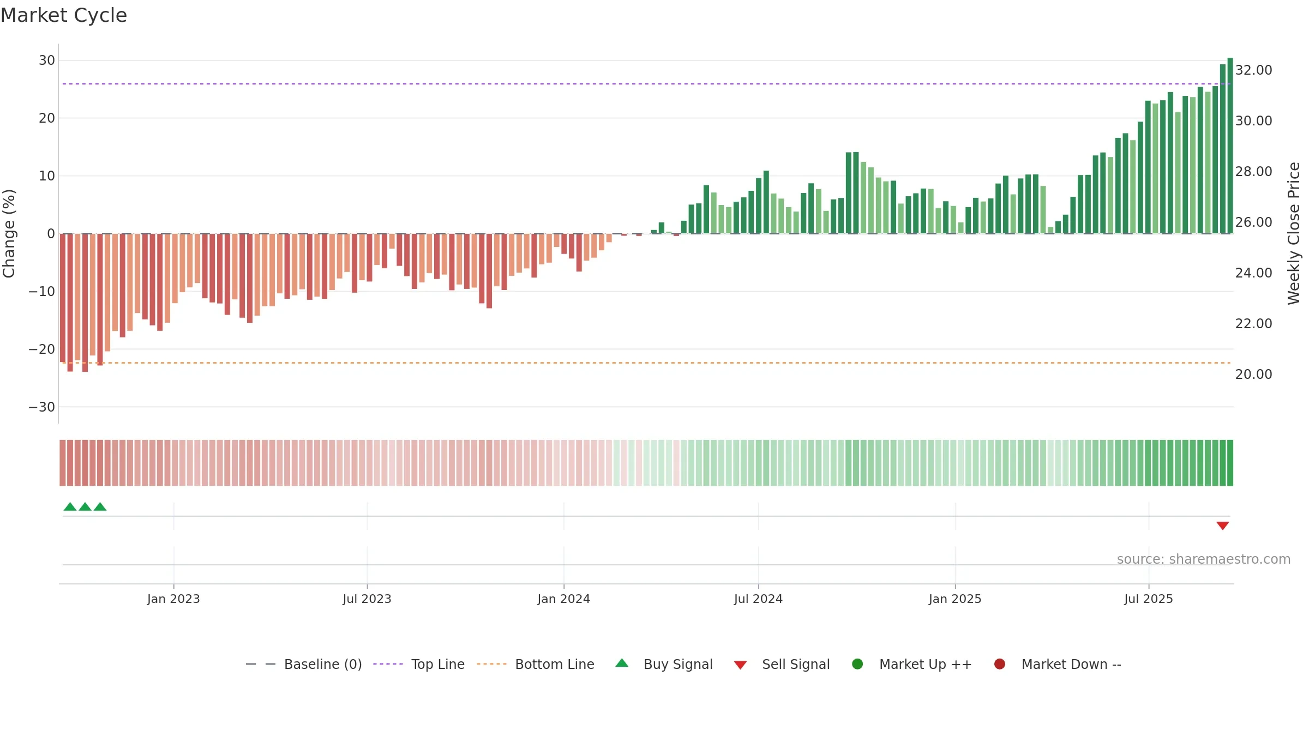Click the Market Cycle chart title
The width and height of the screenshot is (1309, 736).
coord(64,15)
